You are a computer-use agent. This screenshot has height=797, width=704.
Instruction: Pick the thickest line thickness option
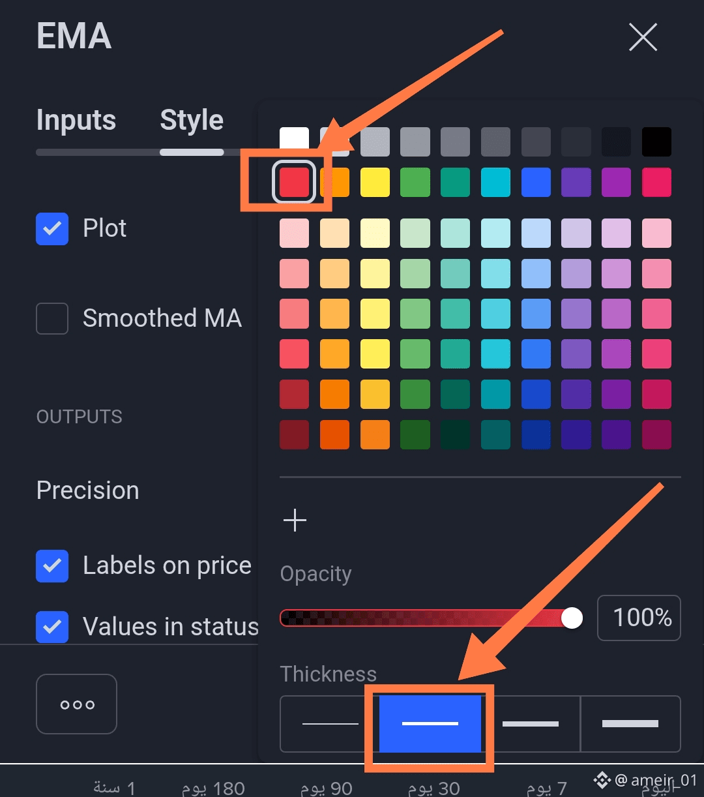pos(630,724)
